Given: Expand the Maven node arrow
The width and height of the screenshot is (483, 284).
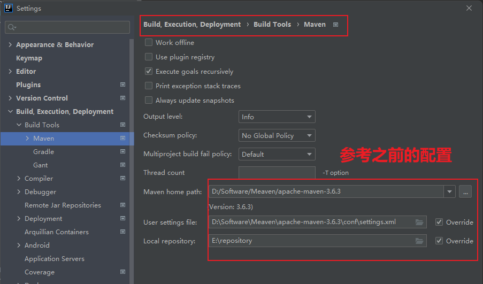Looking at the screenshot, I should pyautogui.click(x=27, y=139).
